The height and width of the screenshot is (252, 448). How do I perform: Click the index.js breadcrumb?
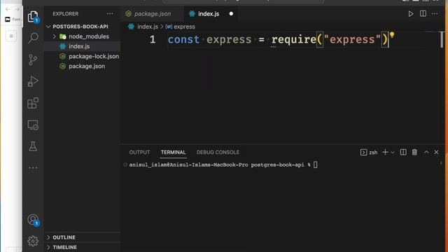click(148, 27)
